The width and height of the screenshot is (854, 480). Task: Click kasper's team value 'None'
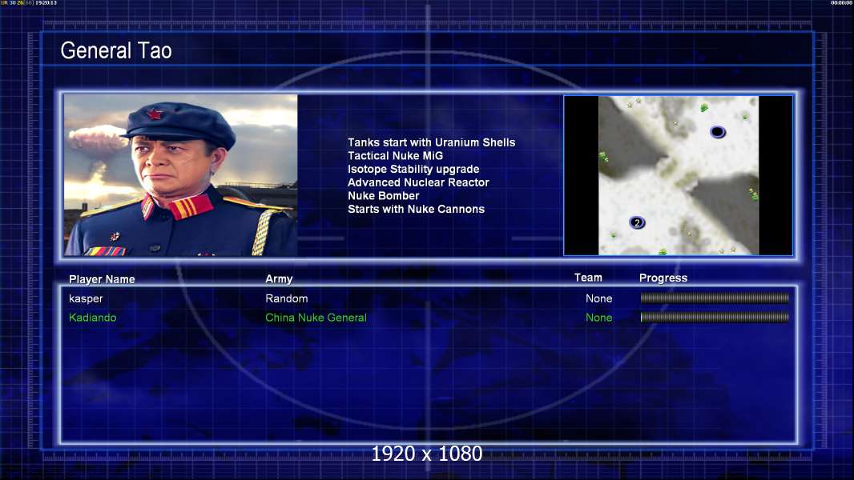point(598,298)
